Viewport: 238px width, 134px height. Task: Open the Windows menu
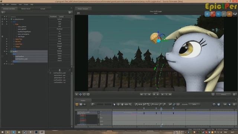(14, 4)
